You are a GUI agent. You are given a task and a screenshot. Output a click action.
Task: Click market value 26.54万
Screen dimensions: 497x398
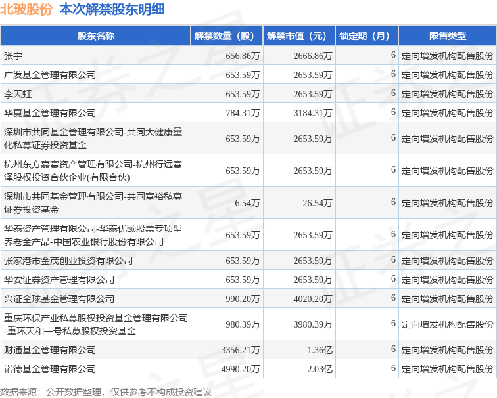click(x=318, y=203)
